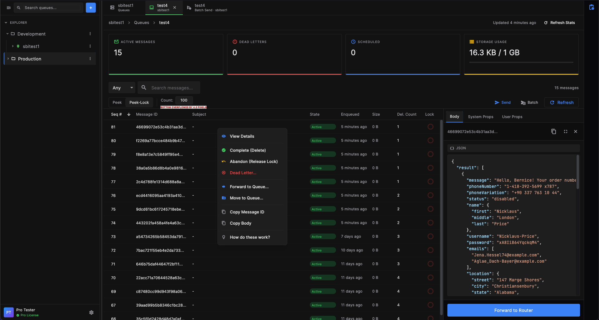Expand the Production folder
The height and width of the screenshot is (320, 599).
pos(8,59)
